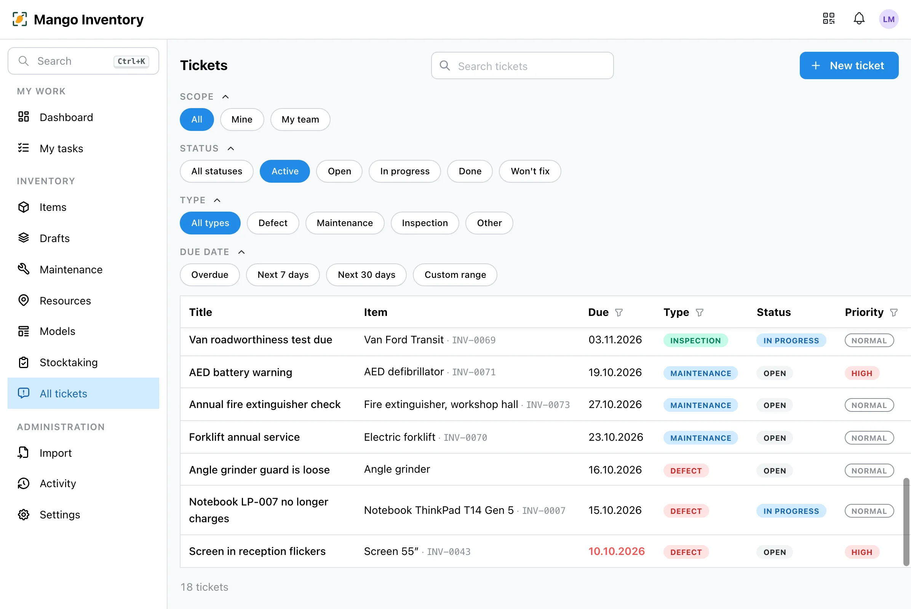911x609 pixels.
Task: Select the Mine scope chip
Action: (242, 119)
